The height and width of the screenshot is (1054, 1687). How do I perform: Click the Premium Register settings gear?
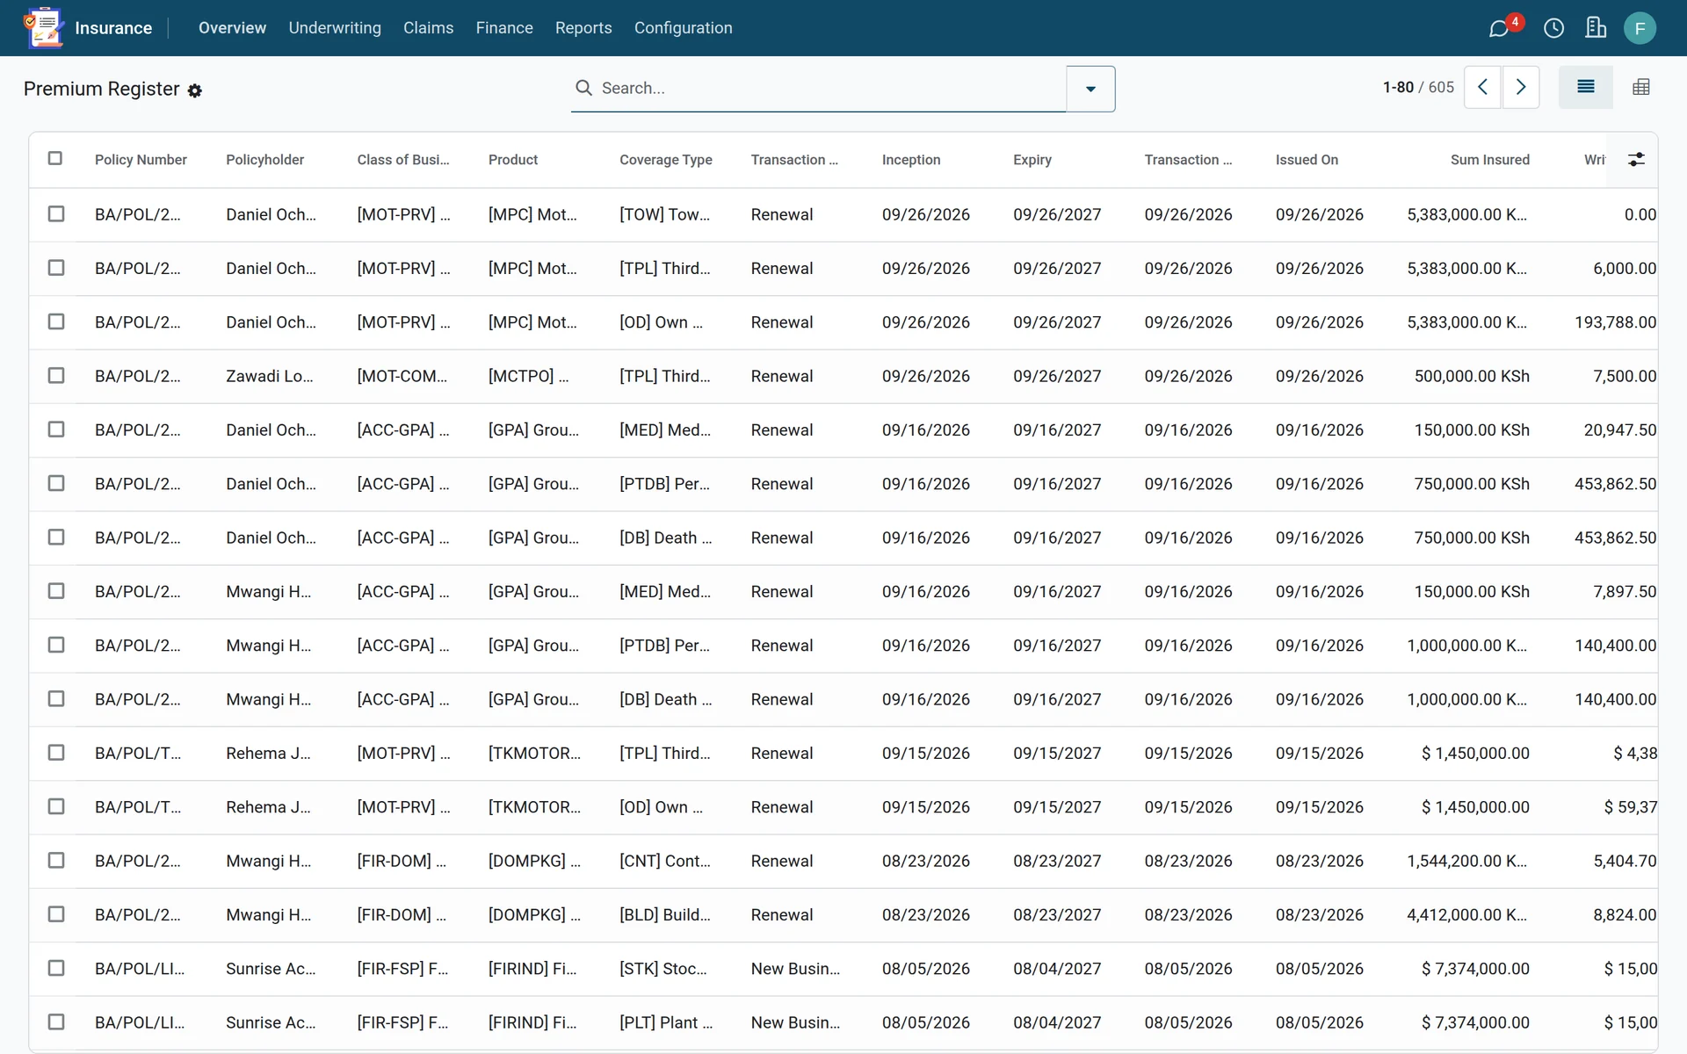click(195, 90)
